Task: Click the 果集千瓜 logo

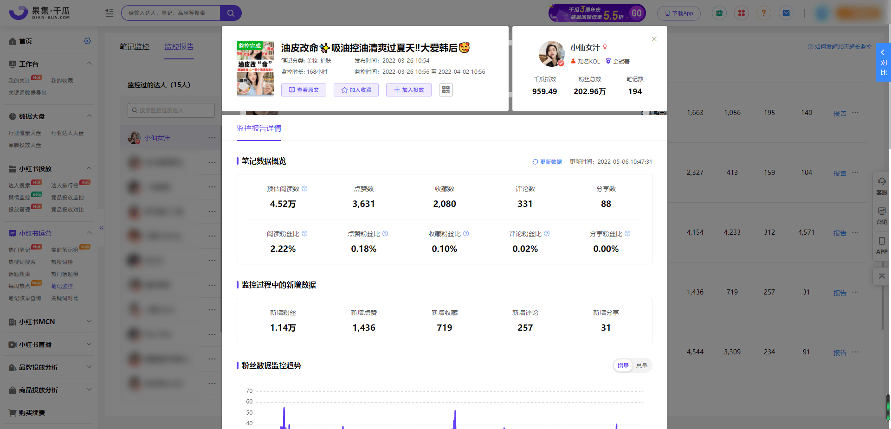Action: point(39,13)
